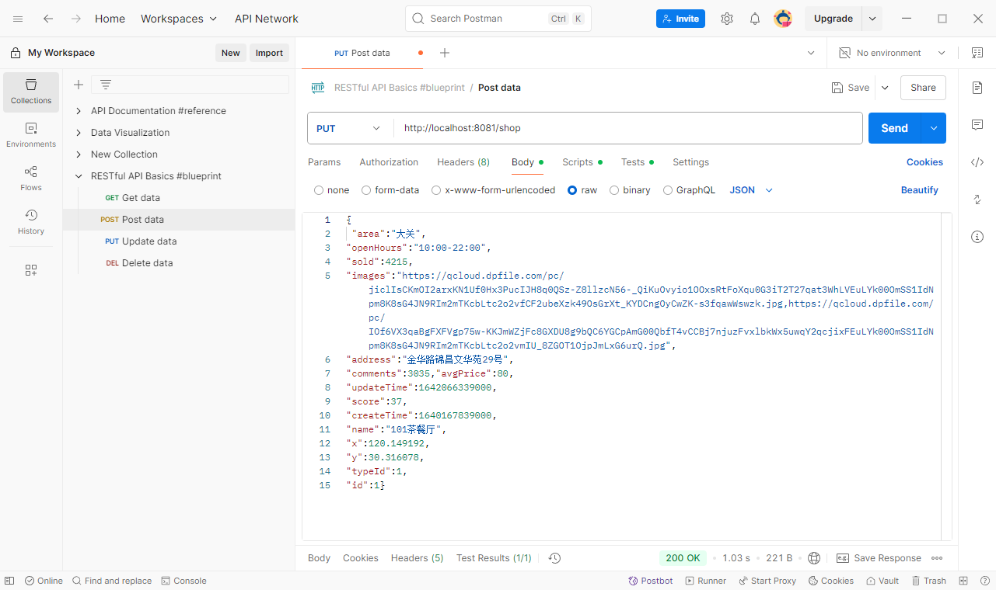Open the Environments sidebar panel
Viewport: 996px width, 590px height.
(31, 135)
